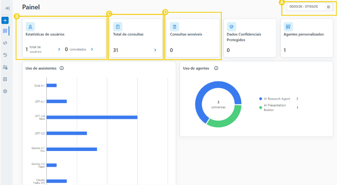Open the convidados chevron arrow
Image resolution: width=337 pixels, height=185 pixels.
[92, 49]
